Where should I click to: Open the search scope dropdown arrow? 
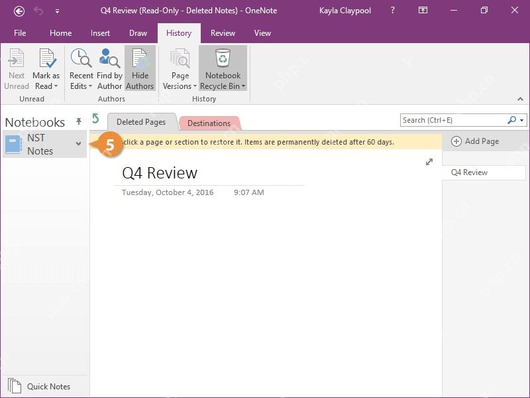(522, 121)
